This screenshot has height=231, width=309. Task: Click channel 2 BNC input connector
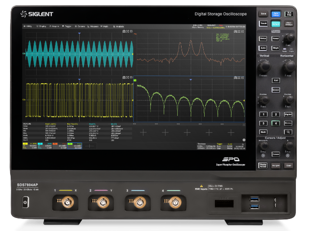click(x=103, y=202)
